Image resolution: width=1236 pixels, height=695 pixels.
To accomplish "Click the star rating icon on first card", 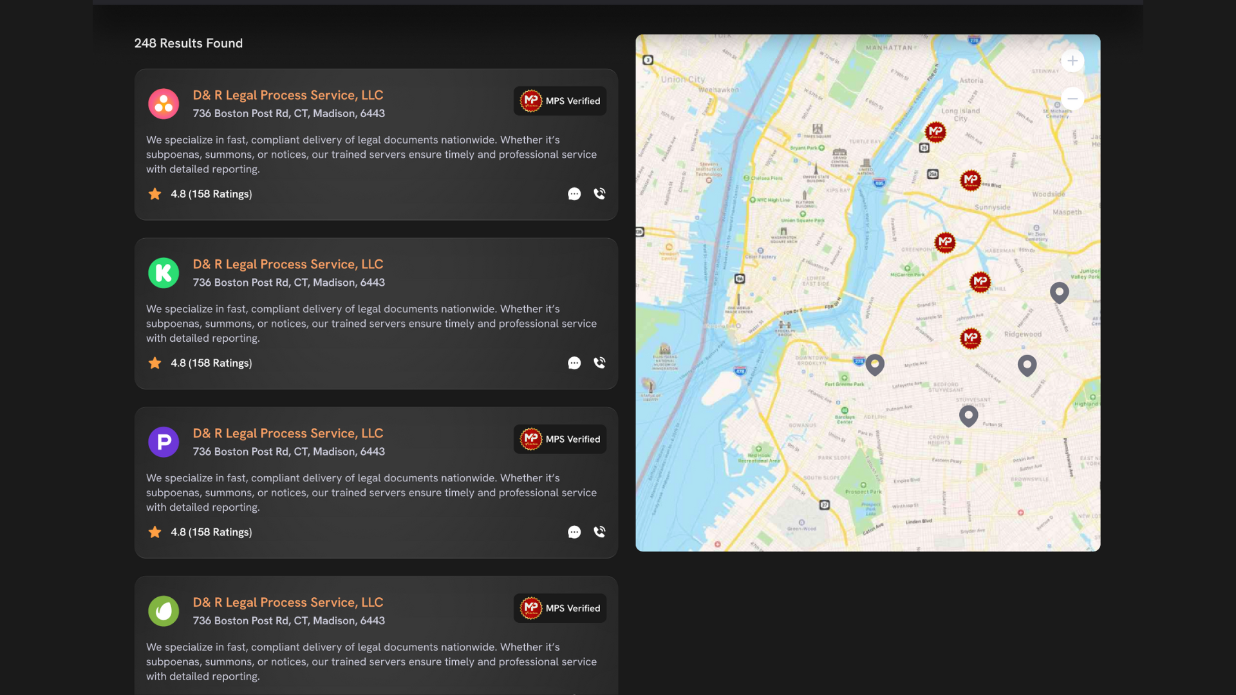I will coord(154,194).
